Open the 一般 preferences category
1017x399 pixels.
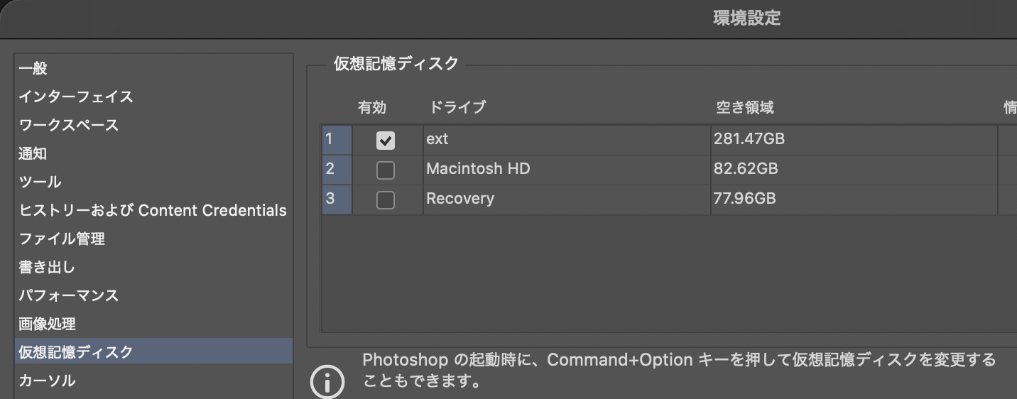click(153, 68)
